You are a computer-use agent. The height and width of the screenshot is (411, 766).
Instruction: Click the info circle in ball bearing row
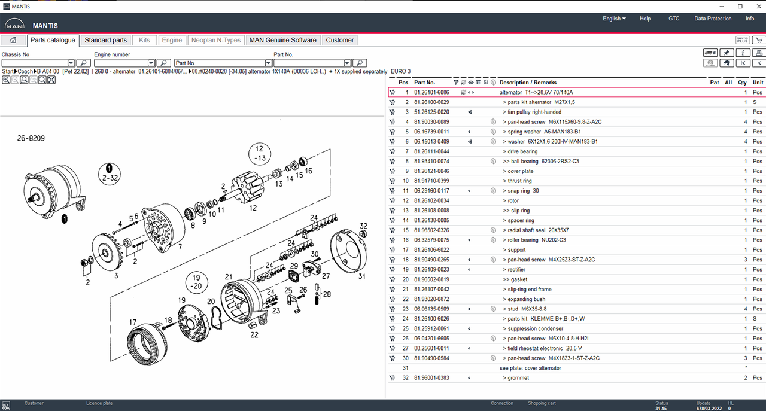tap(493, 161)
